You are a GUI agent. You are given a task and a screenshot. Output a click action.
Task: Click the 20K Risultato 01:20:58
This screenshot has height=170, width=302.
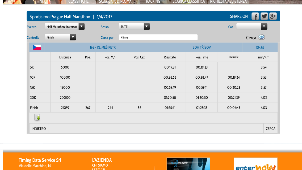pyautogui.click(x=170, y=97)
